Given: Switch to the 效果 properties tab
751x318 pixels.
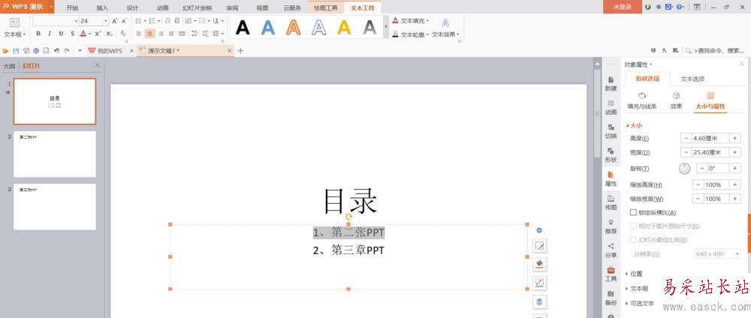Looking at the screenshot, I should (677, 101).
